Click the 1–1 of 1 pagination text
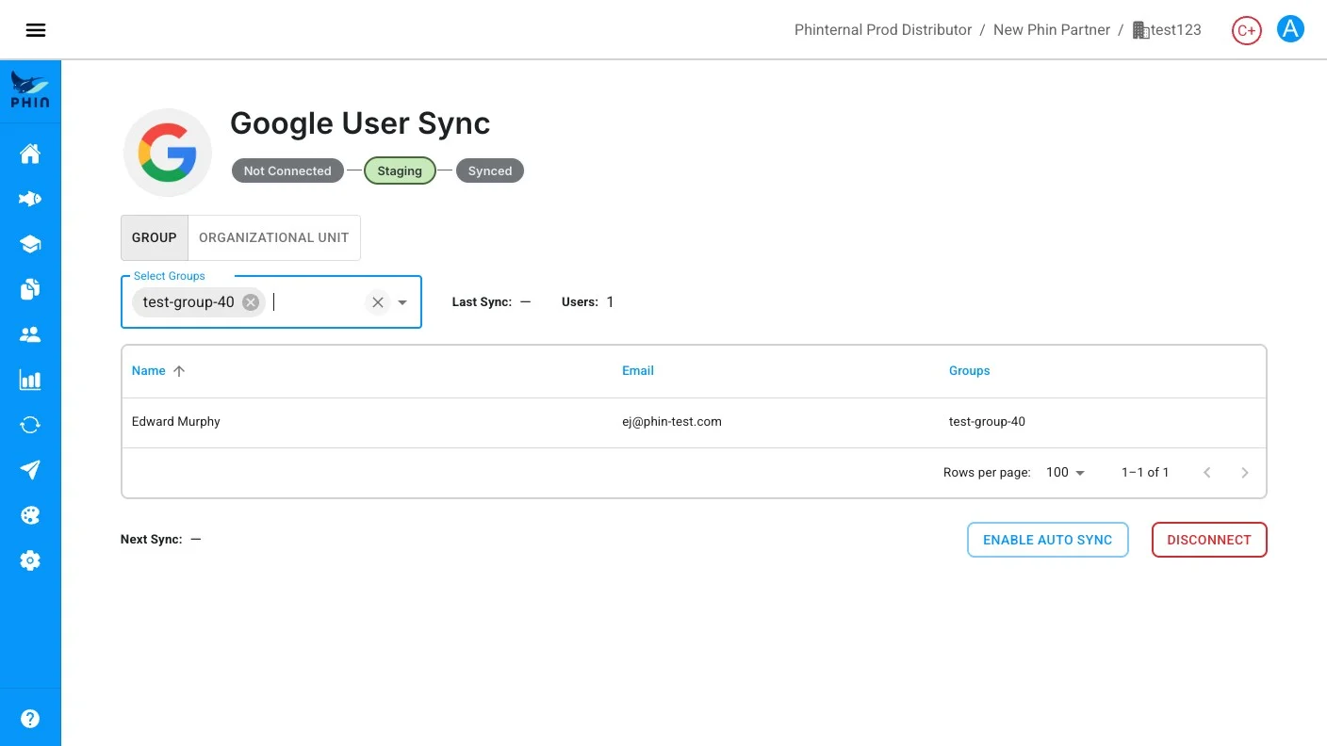Screen dimensions: 1327x746 [x=1145, y=473]
